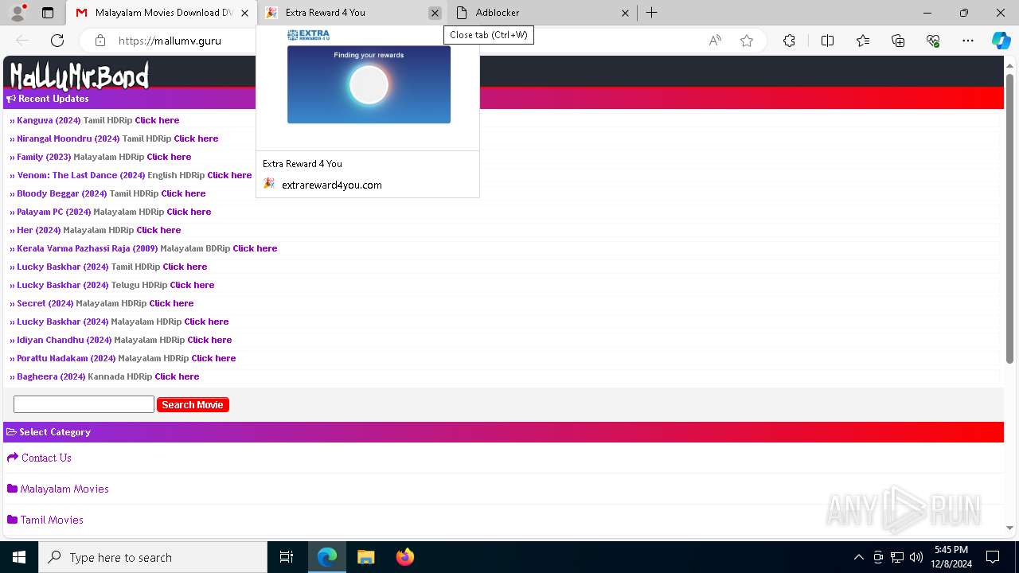Click here link for Family (2023)
Viewport: 1019px width, 573px height.
169,157
